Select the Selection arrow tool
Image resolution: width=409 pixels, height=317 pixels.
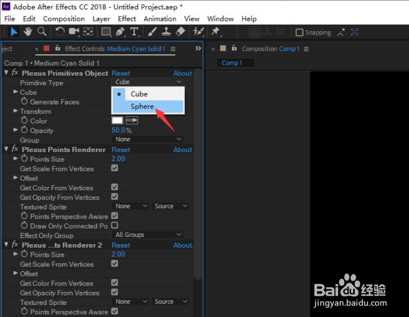click(14, 32)
